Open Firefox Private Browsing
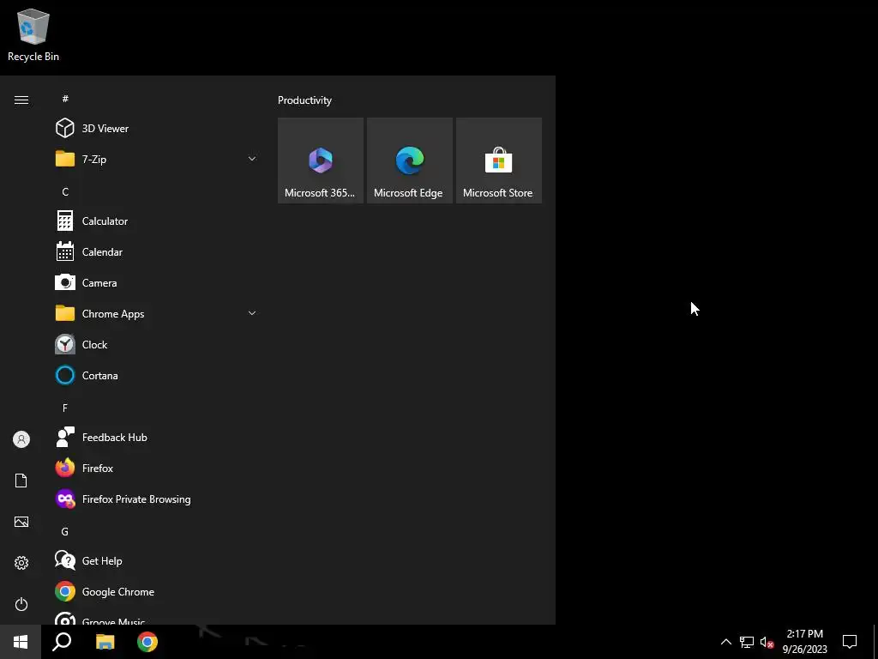Screen dimensions: 878x659 pos(157,499)
